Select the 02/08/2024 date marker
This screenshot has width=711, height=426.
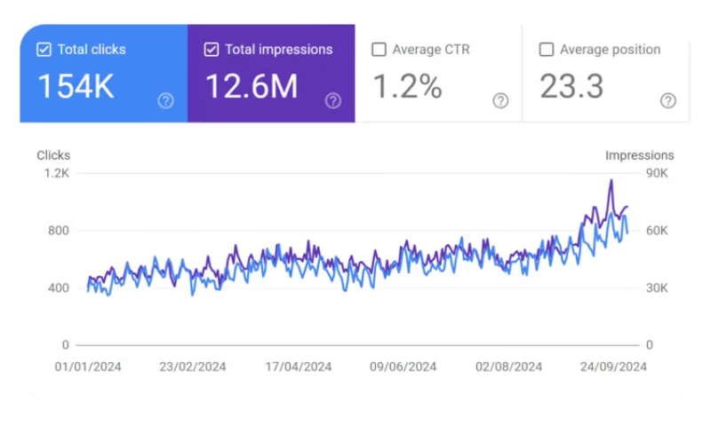508,366
